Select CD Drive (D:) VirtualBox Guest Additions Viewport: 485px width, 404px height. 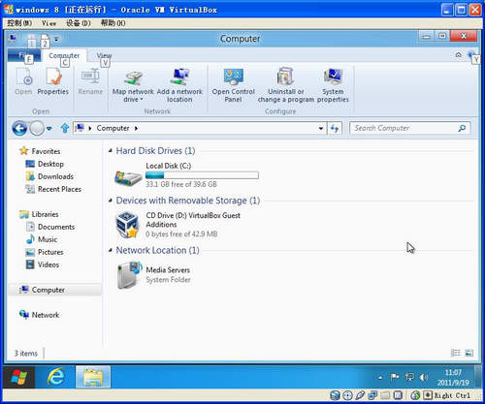[x=178, y=225]
